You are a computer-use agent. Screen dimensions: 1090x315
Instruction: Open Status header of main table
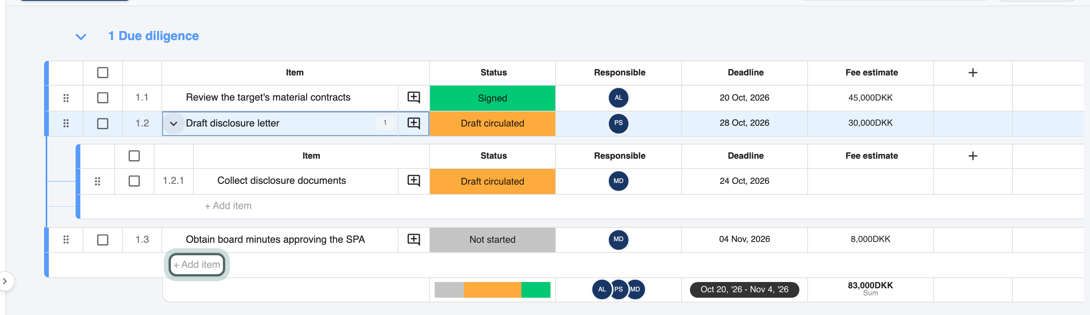coord(493,73)
